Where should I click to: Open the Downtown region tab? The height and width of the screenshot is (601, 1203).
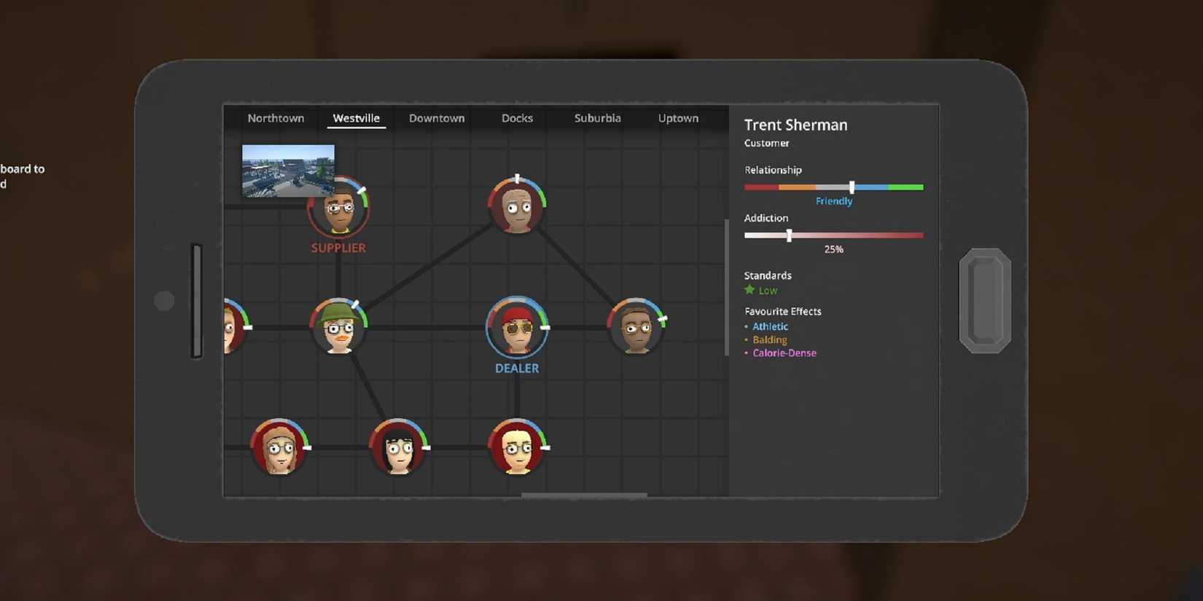click(437, 118)
